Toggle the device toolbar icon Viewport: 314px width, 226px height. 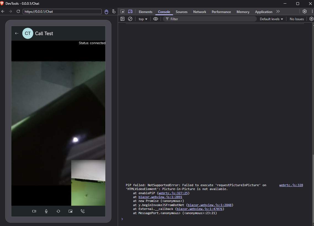click(130, 12)
